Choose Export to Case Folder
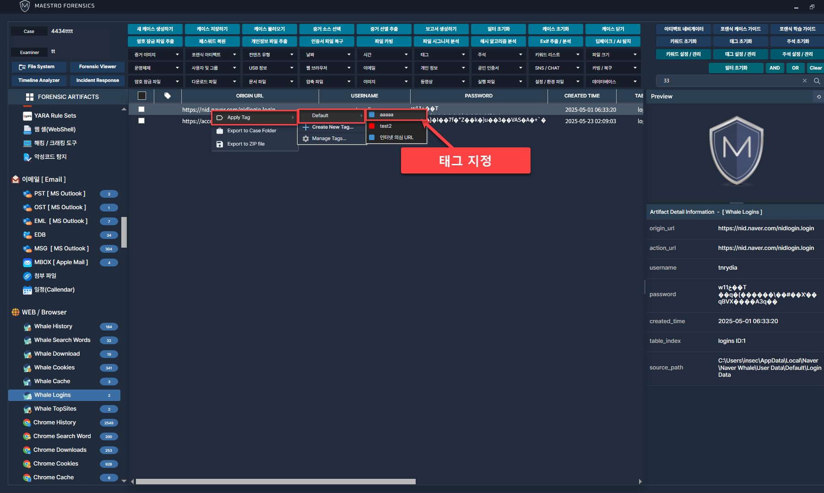 click(251, 131)
